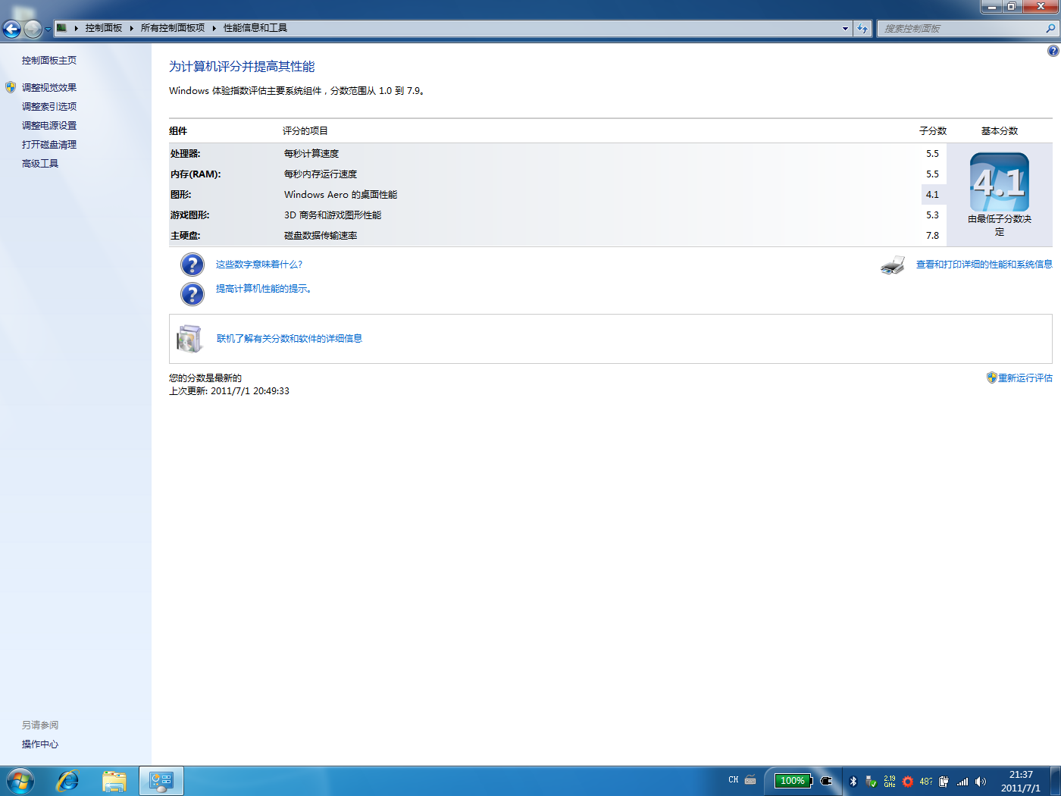This screenshot has width=1061, height=796.
Task: Open 操作中心 link in sidebar
Action: pyautogui.click(x=40, y=744)
